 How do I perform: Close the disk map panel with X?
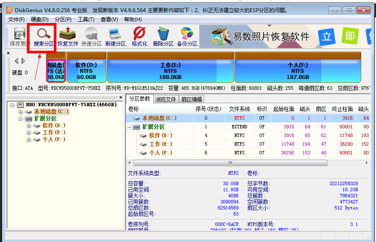(8, 53)
